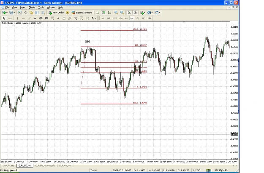Open the Tools menu
The image size is (264, 173).
[41, 8]
